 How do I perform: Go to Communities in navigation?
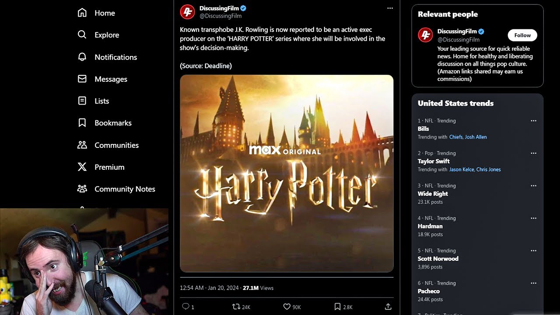click(x=116, y=145)
